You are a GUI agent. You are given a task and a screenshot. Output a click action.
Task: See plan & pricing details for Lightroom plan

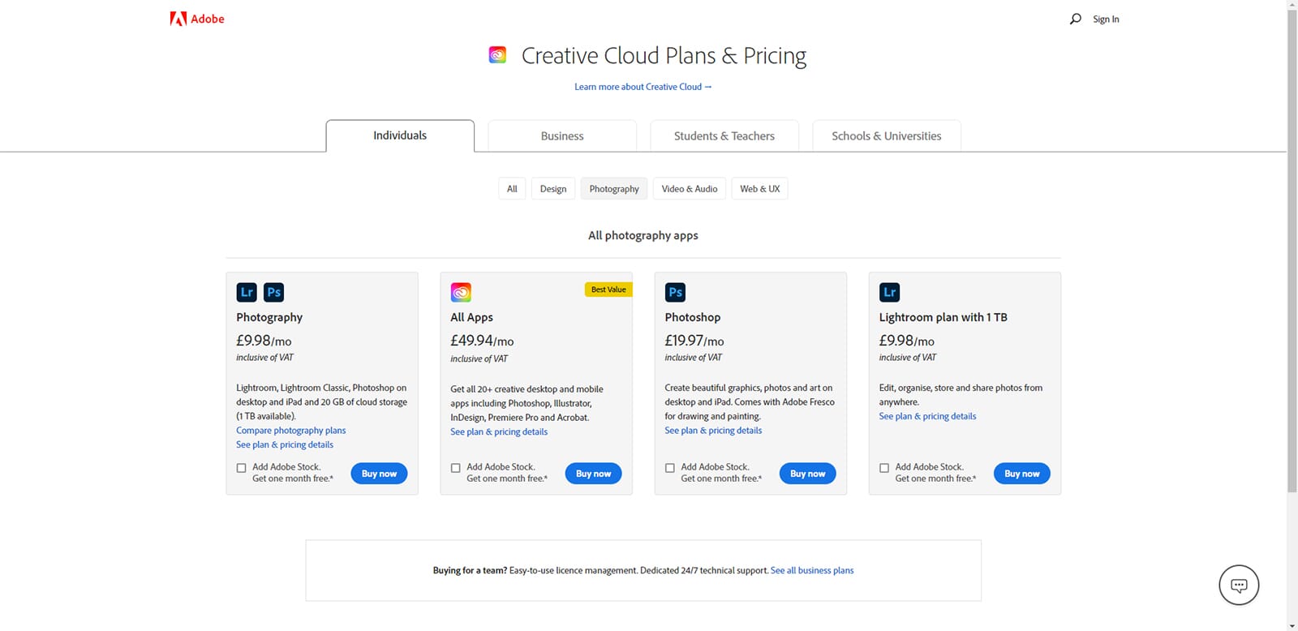tap(927, 416)
